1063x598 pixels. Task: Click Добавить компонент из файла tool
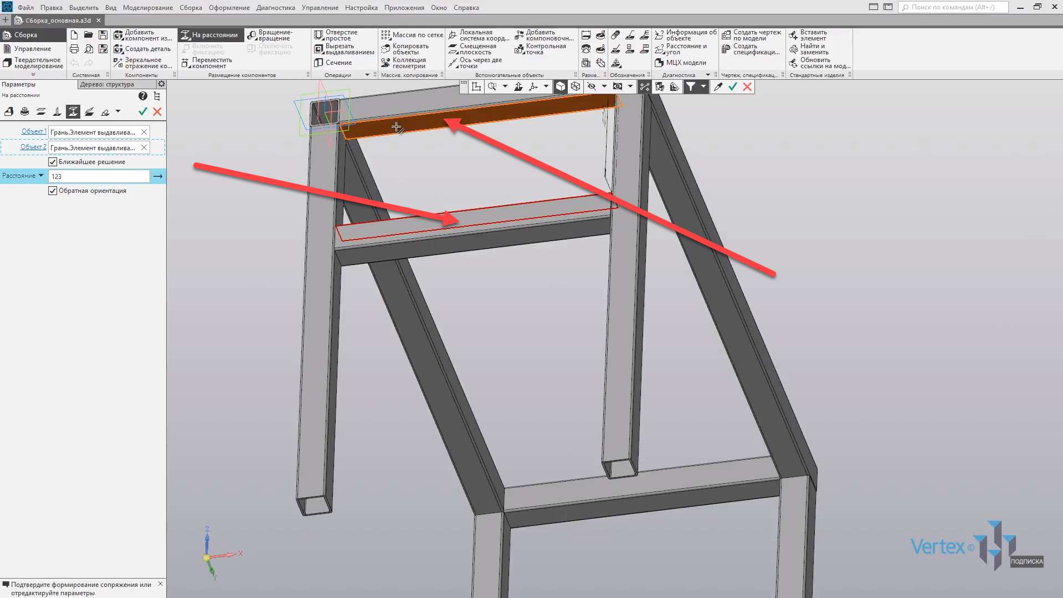click(x=143, y=35)
